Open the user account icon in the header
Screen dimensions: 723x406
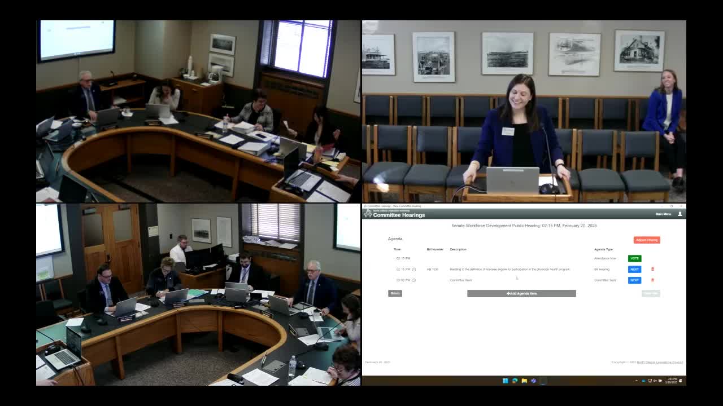click(680, 214)
